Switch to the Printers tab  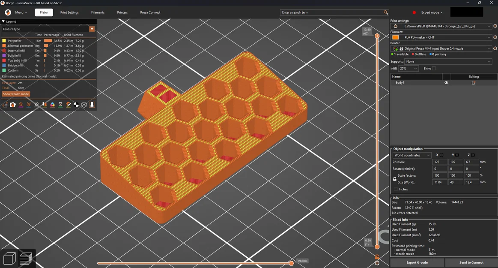[122, 12]
